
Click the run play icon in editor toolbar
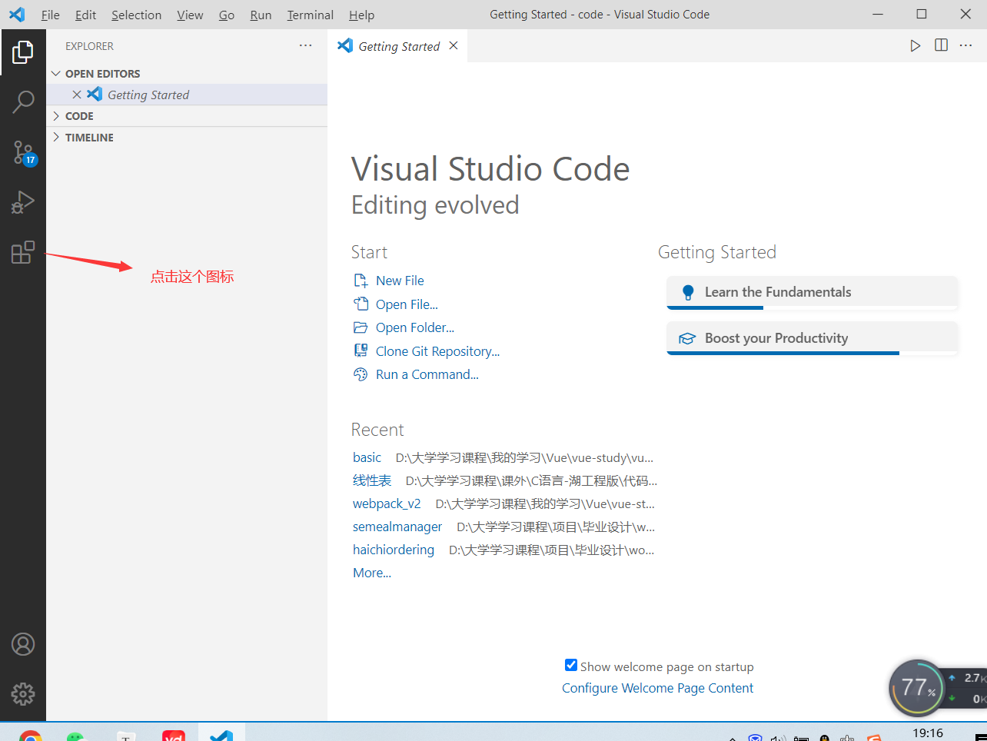coord(915,46)
